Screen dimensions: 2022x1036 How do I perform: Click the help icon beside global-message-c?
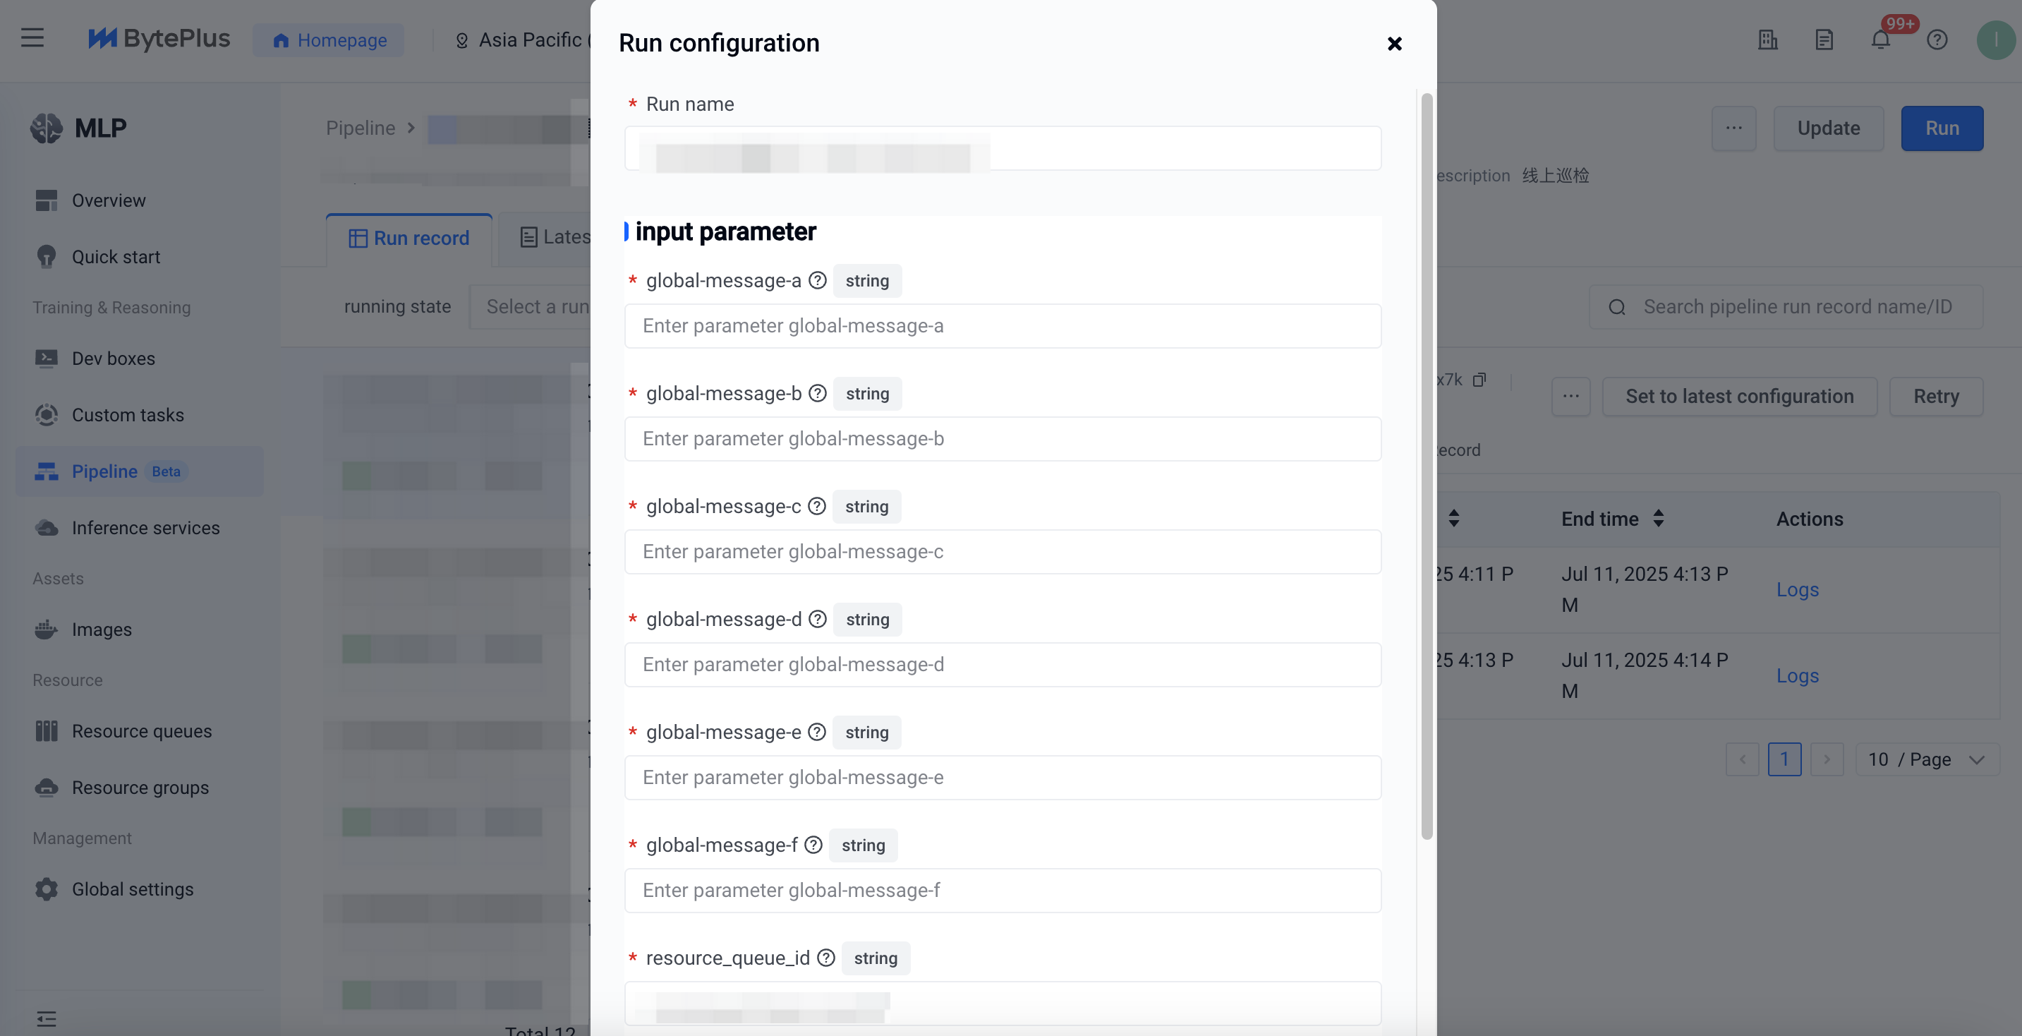(x=816, y=507)
